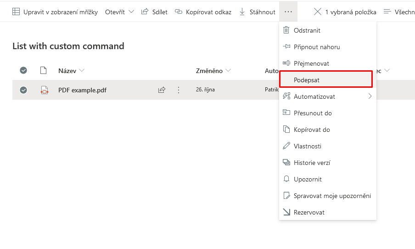Open the PDF example.pdf file link
415x249 pixels.
[x=82, y=90]
